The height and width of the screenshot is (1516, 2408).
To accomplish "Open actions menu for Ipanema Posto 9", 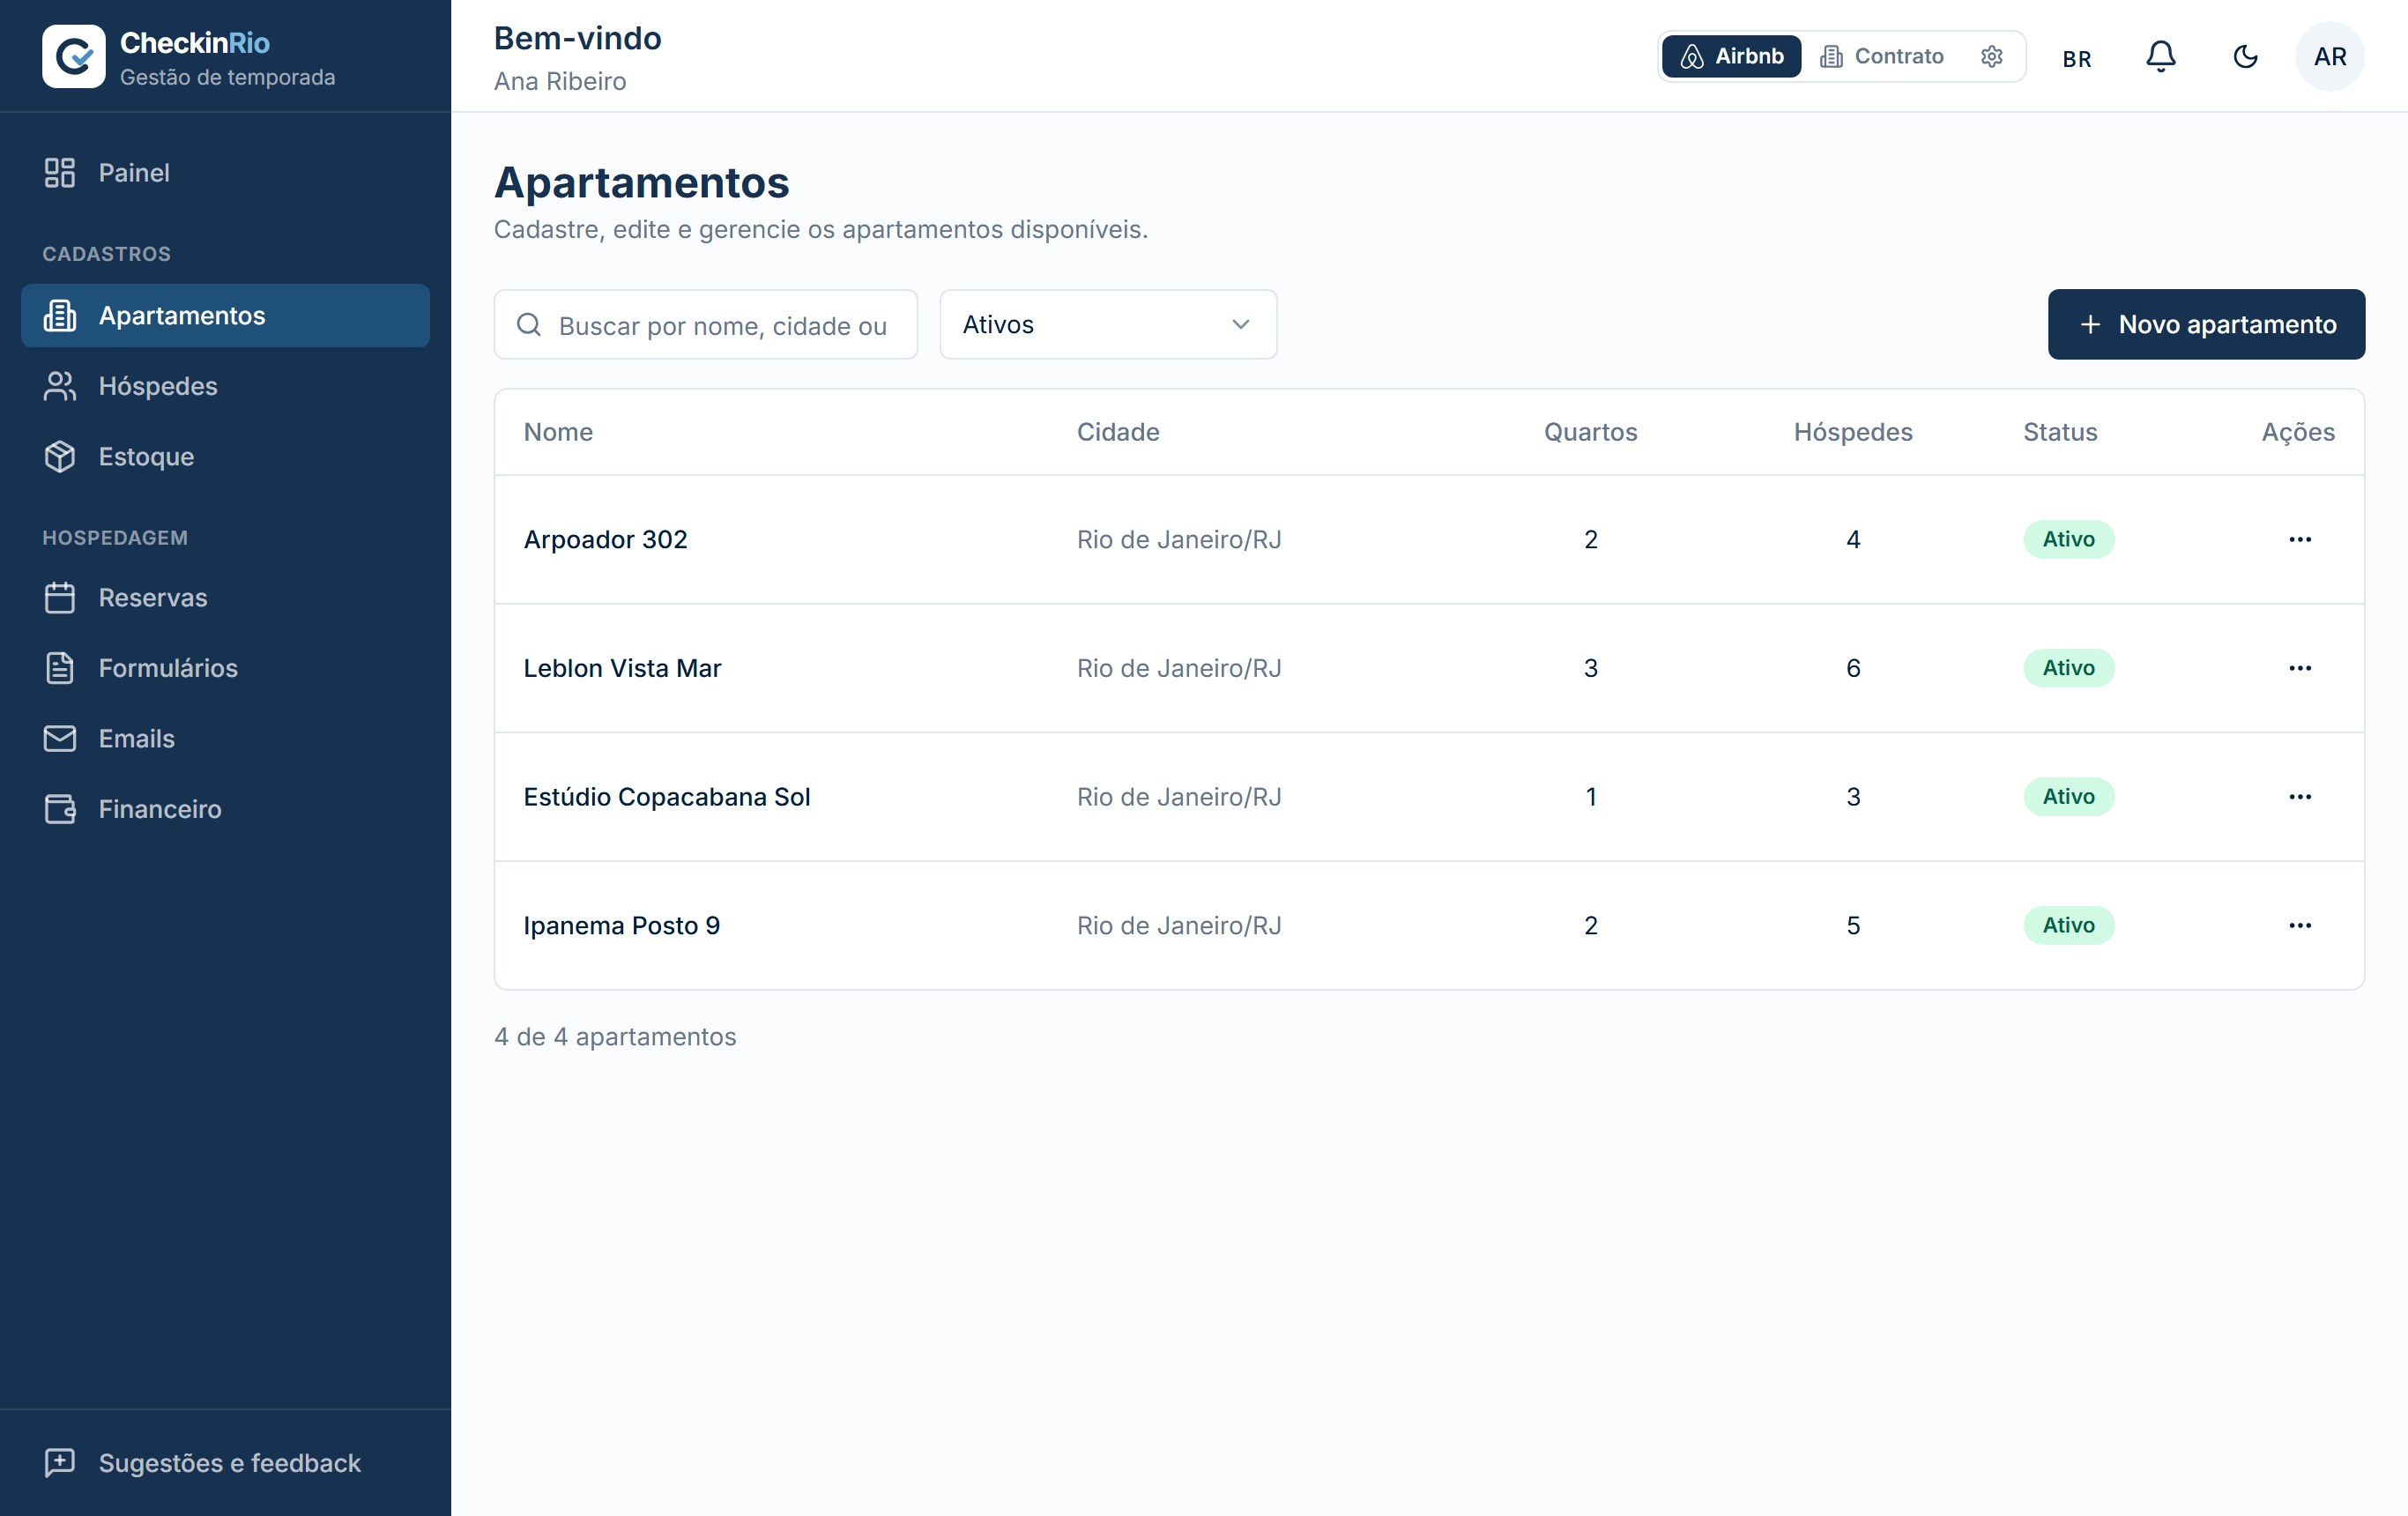I will coord(2299,926).
